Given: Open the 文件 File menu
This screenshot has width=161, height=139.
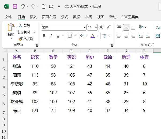Looking at the screenshot, I should click(x=8, y=17).
